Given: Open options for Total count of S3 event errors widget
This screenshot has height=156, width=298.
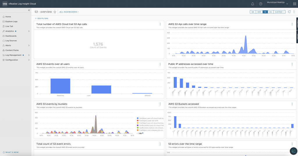Looking at the screenshot, I should [x=160, y=144].
